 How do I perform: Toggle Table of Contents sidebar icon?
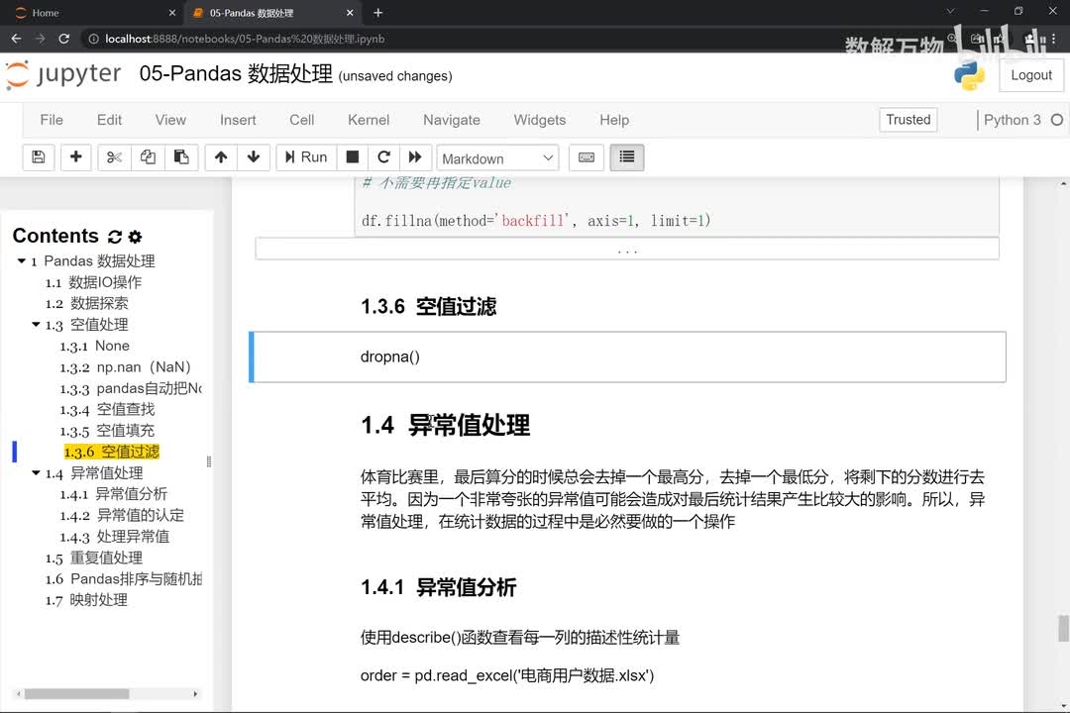tap(626, 157)
